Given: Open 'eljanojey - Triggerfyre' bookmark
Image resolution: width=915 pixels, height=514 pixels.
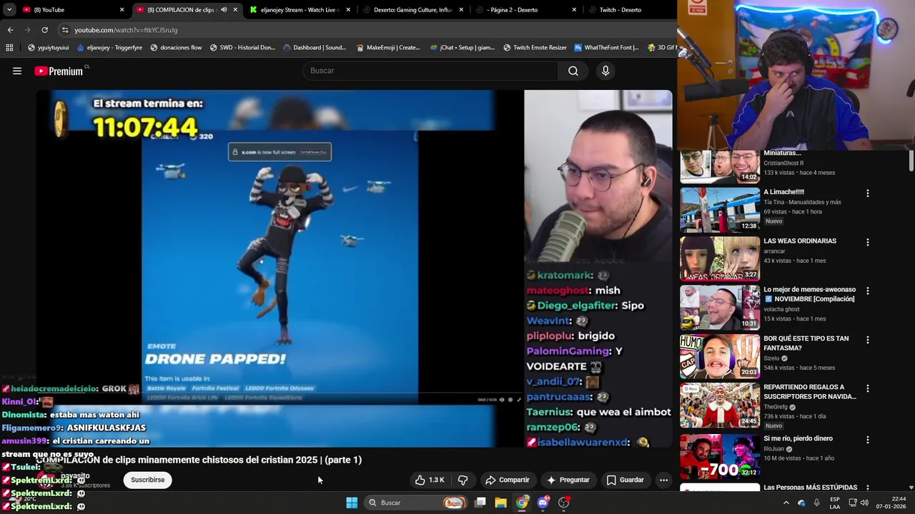Looking at the screenshot, I should point(109,48).
